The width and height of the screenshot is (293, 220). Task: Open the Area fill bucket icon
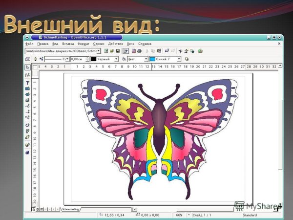click(x=124, y=59)
